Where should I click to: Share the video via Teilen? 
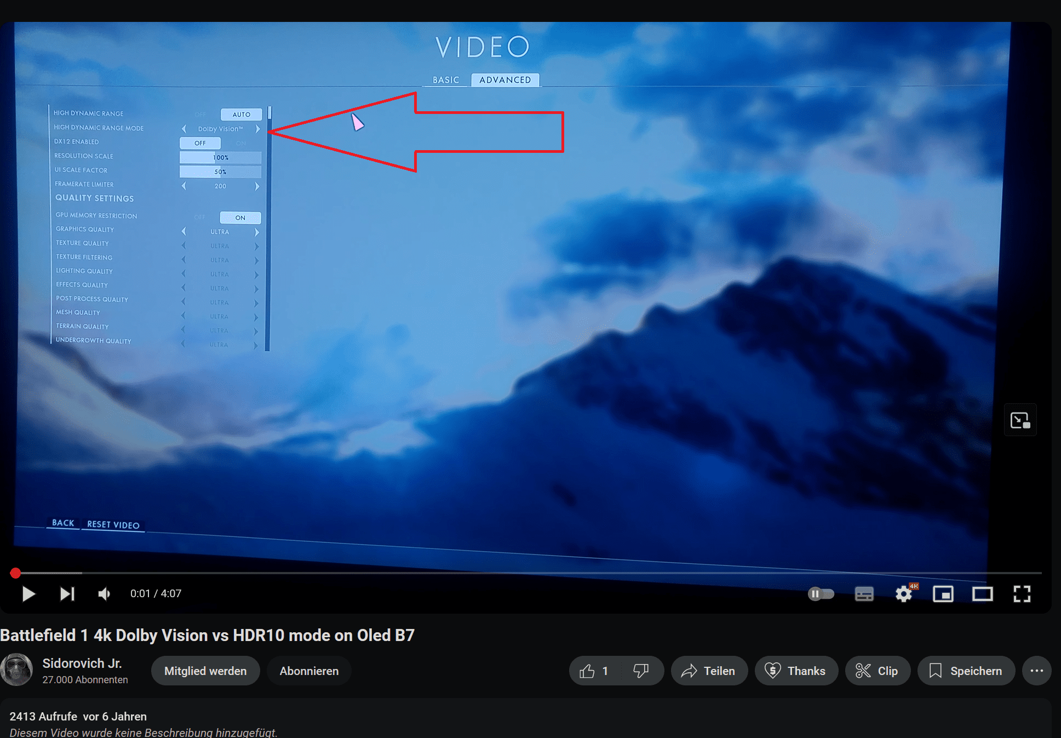pyautogui.click(x=709, y=671)
